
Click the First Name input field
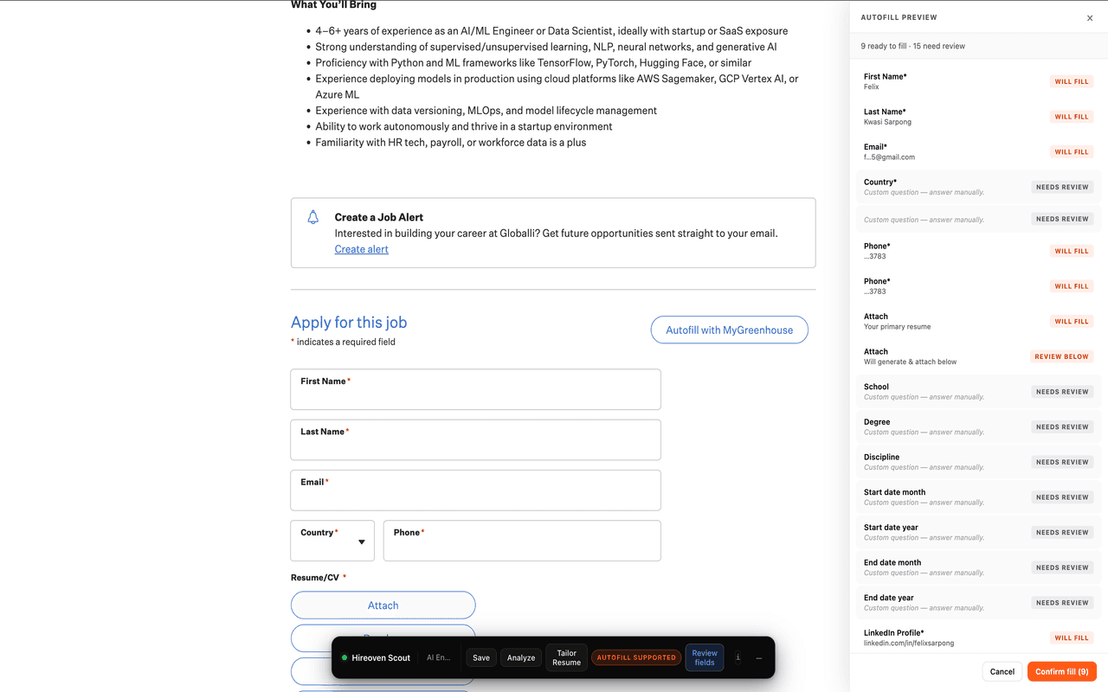pyautogui.click(x=476, y=389)
